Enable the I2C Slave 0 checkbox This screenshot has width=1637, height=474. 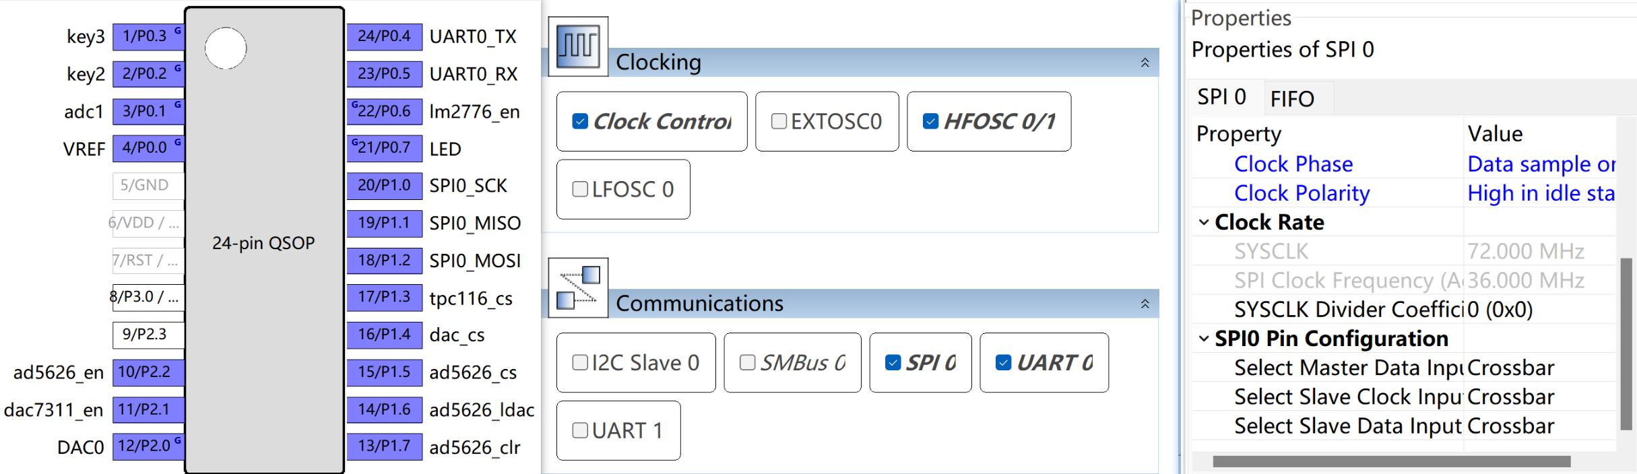point(579,363)
